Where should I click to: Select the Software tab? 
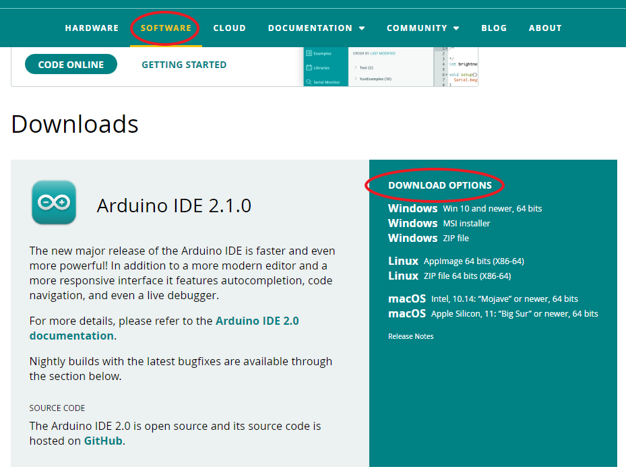165,28
